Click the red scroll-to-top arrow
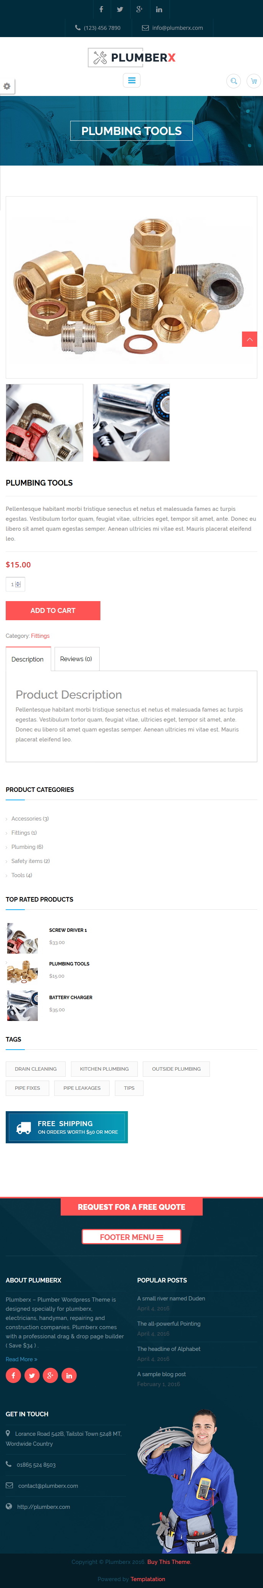The image size is (263, 1588). (x=250, y=339)
